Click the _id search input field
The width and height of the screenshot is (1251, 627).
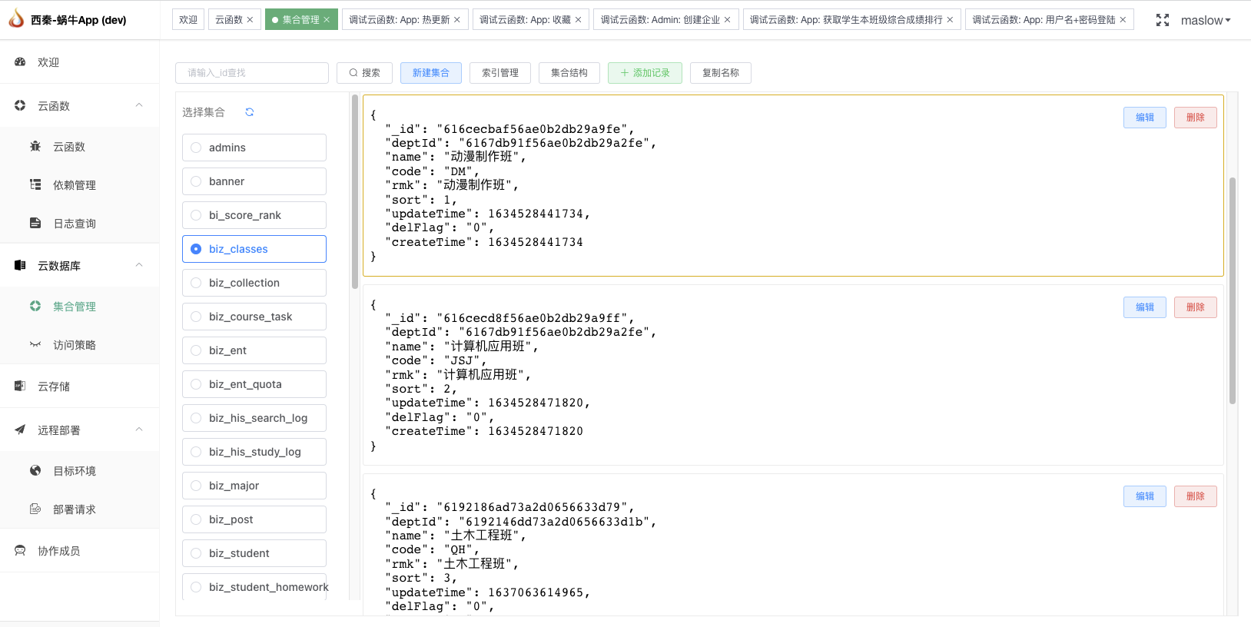click(252, 73)
